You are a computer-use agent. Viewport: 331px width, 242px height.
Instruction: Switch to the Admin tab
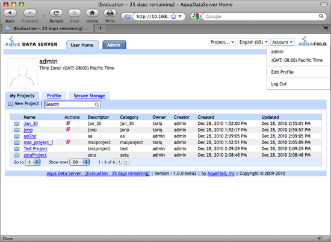point(114,45)
